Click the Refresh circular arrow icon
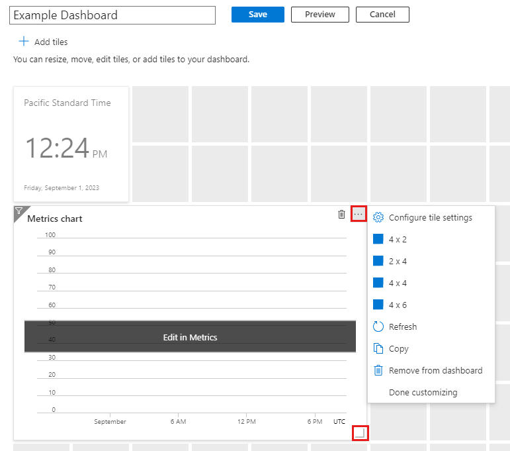Screen dimensions: 510x451 pos(378,326)
